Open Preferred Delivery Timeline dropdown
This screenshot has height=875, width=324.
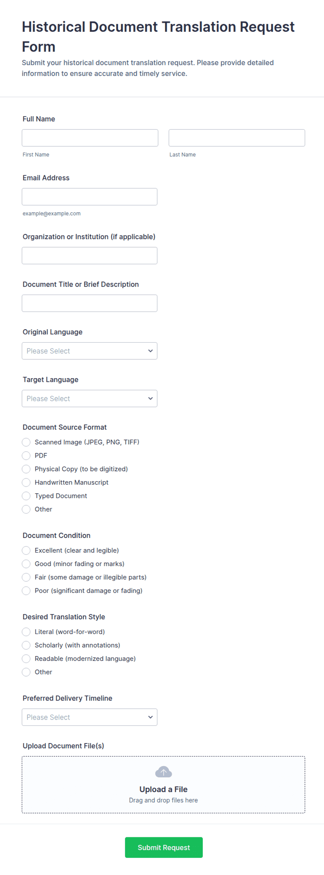(90, 717)
